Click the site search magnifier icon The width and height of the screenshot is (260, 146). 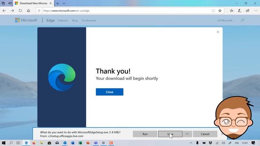[242, 20]
